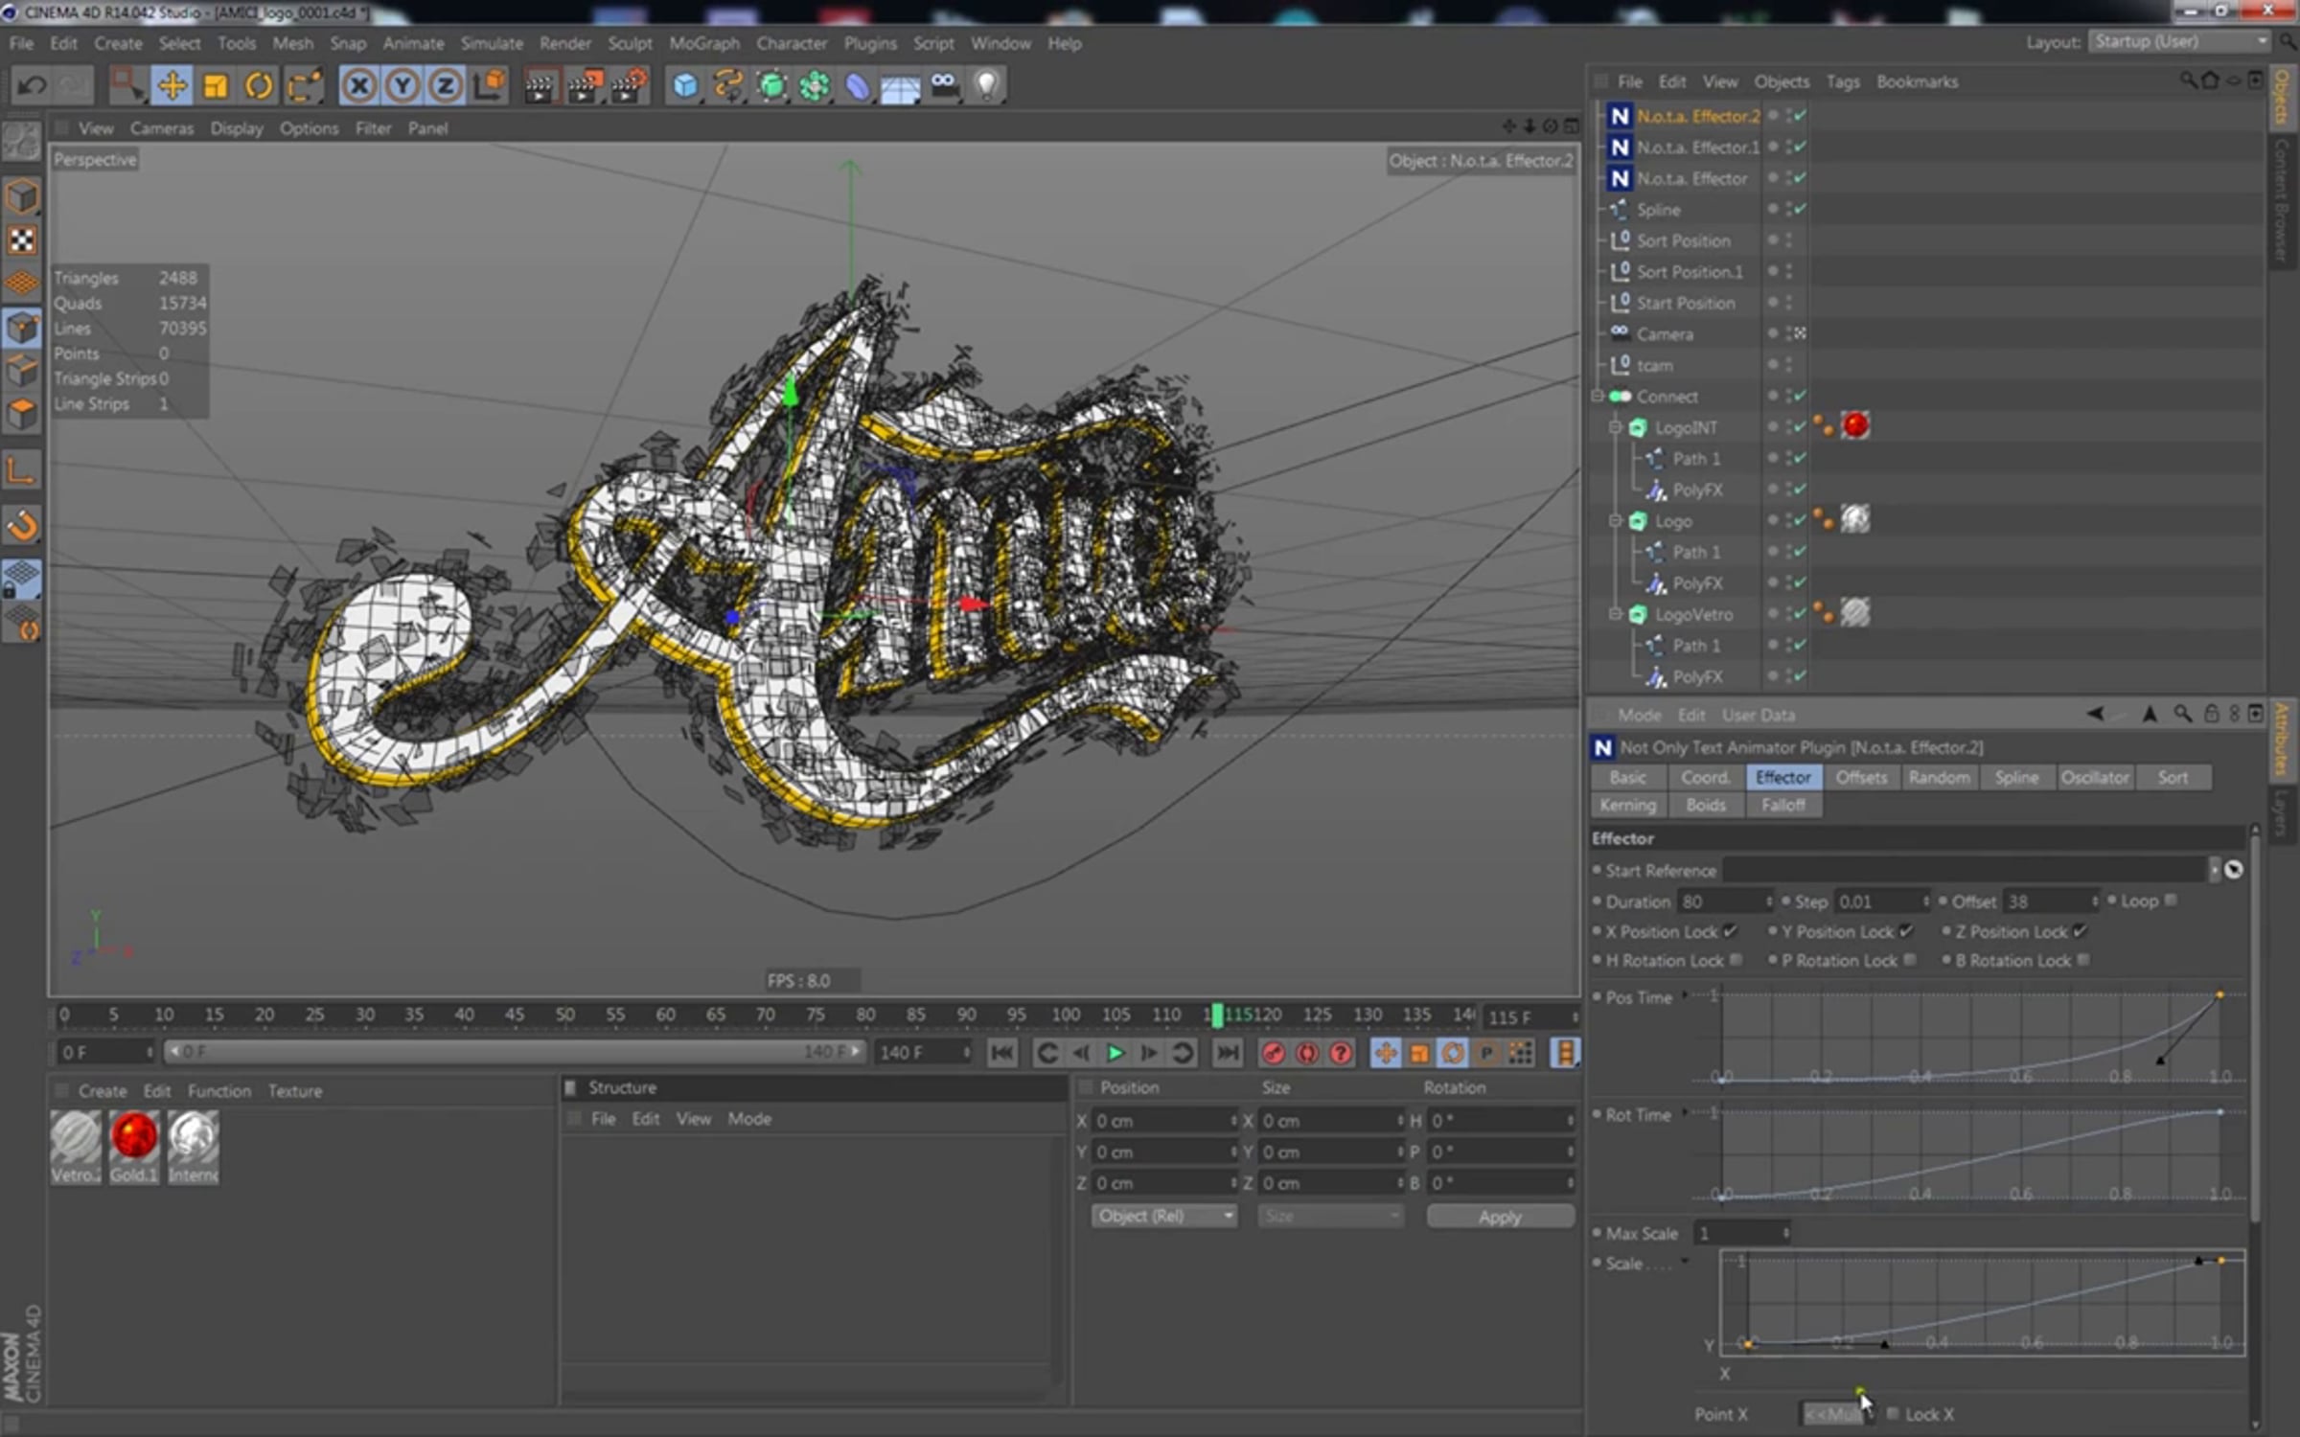Add a Floor environment object
Viewport: 2300px width, 1437px height.
click(901, 88)
